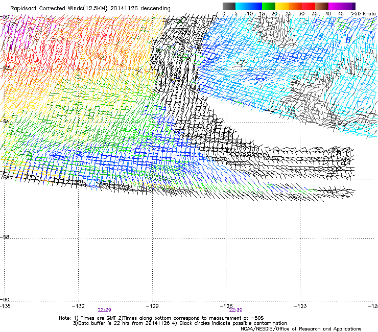The image size is (378, 332).
Task: Click the purple time label '22:29'
Action: (104, 310)
